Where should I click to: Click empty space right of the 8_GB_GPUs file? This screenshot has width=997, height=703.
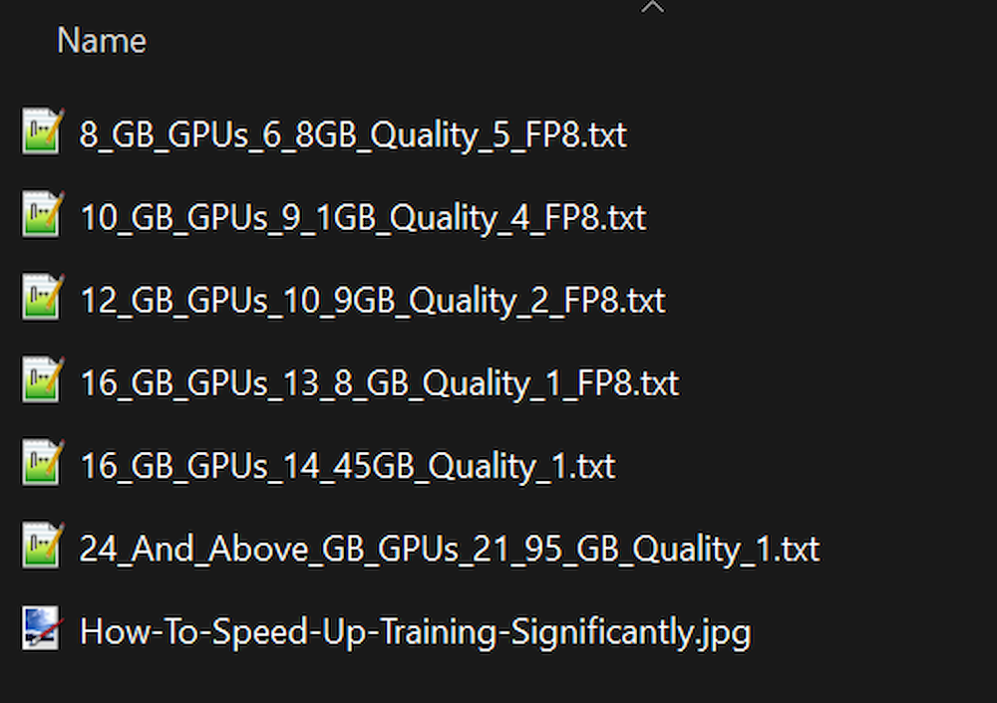coord(818,134)
